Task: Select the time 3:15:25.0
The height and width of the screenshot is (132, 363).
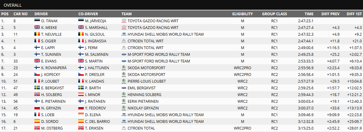Action: 305,128
